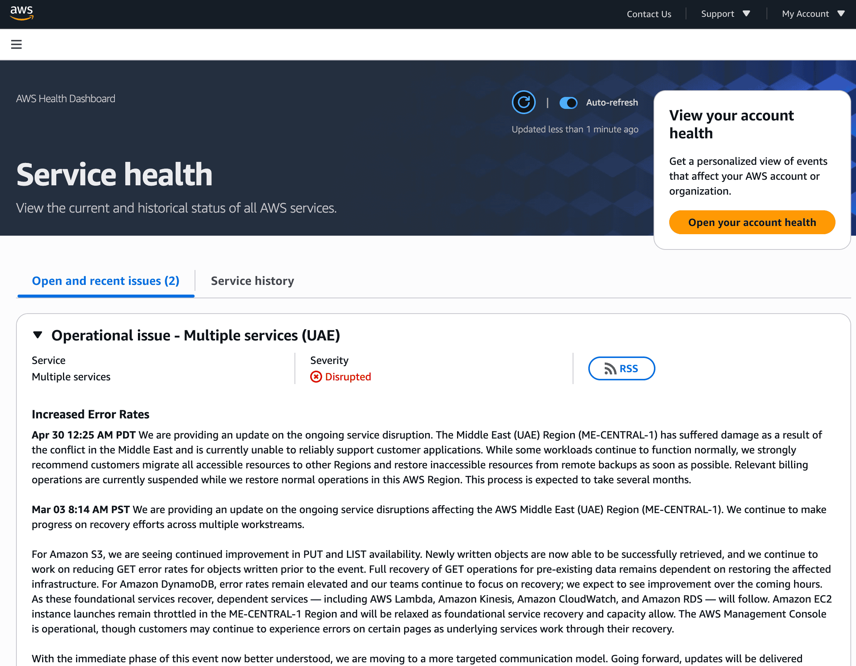Select the Open and recent issues tab
856x666 pixels.
(106, 281)
